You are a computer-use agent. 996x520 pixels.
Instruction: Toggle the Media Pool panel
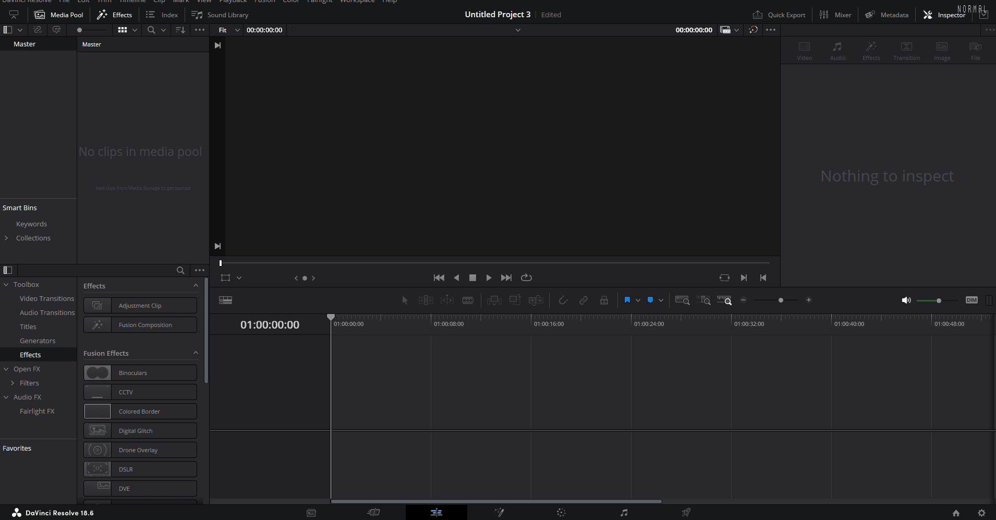59,15
